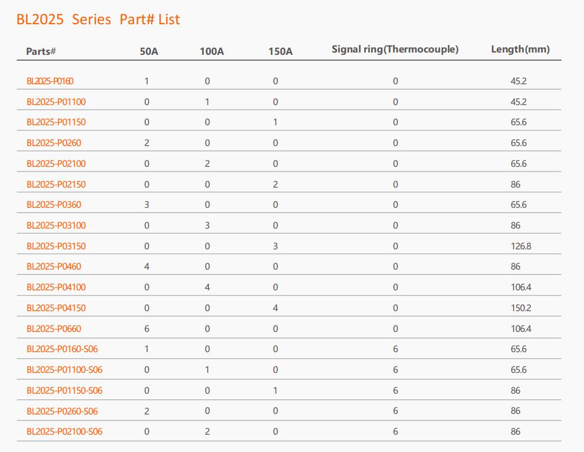Image resolution: width=584 pixels, height=452 pixels.
Task: Click the BL2025-P04150 part number
Action: pos(56,308)
